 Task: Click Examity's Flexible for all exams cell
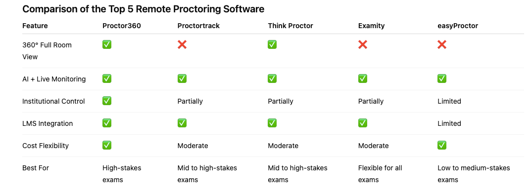380,174
